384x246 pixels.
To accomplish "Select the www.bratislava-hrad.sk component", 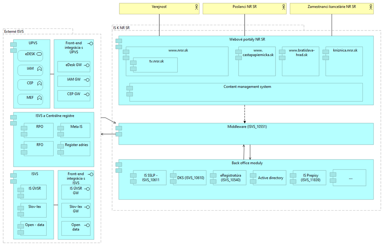I will [x=300, y=61].
